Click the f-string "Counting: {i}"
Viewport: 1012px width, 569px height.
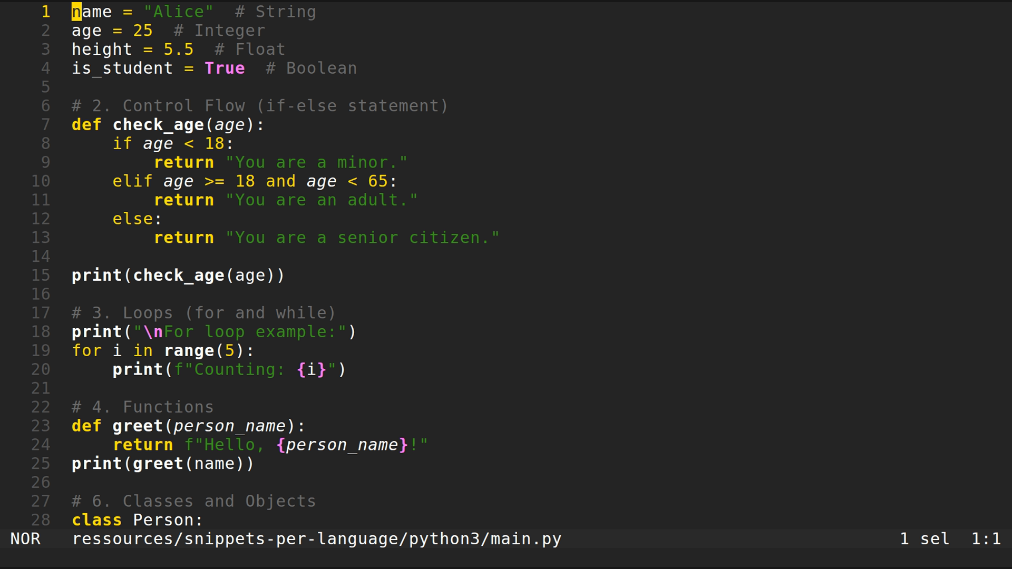click(253, 369)
